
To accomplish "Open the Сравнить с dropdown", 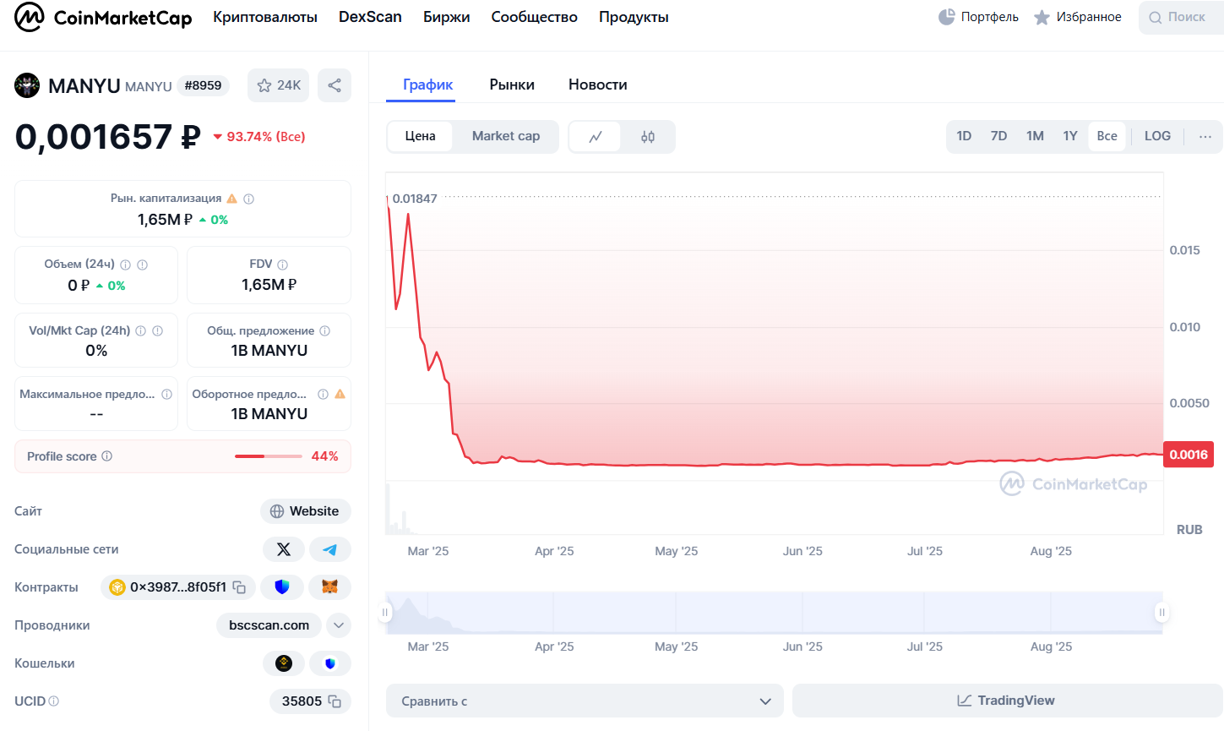I will 585,701.
